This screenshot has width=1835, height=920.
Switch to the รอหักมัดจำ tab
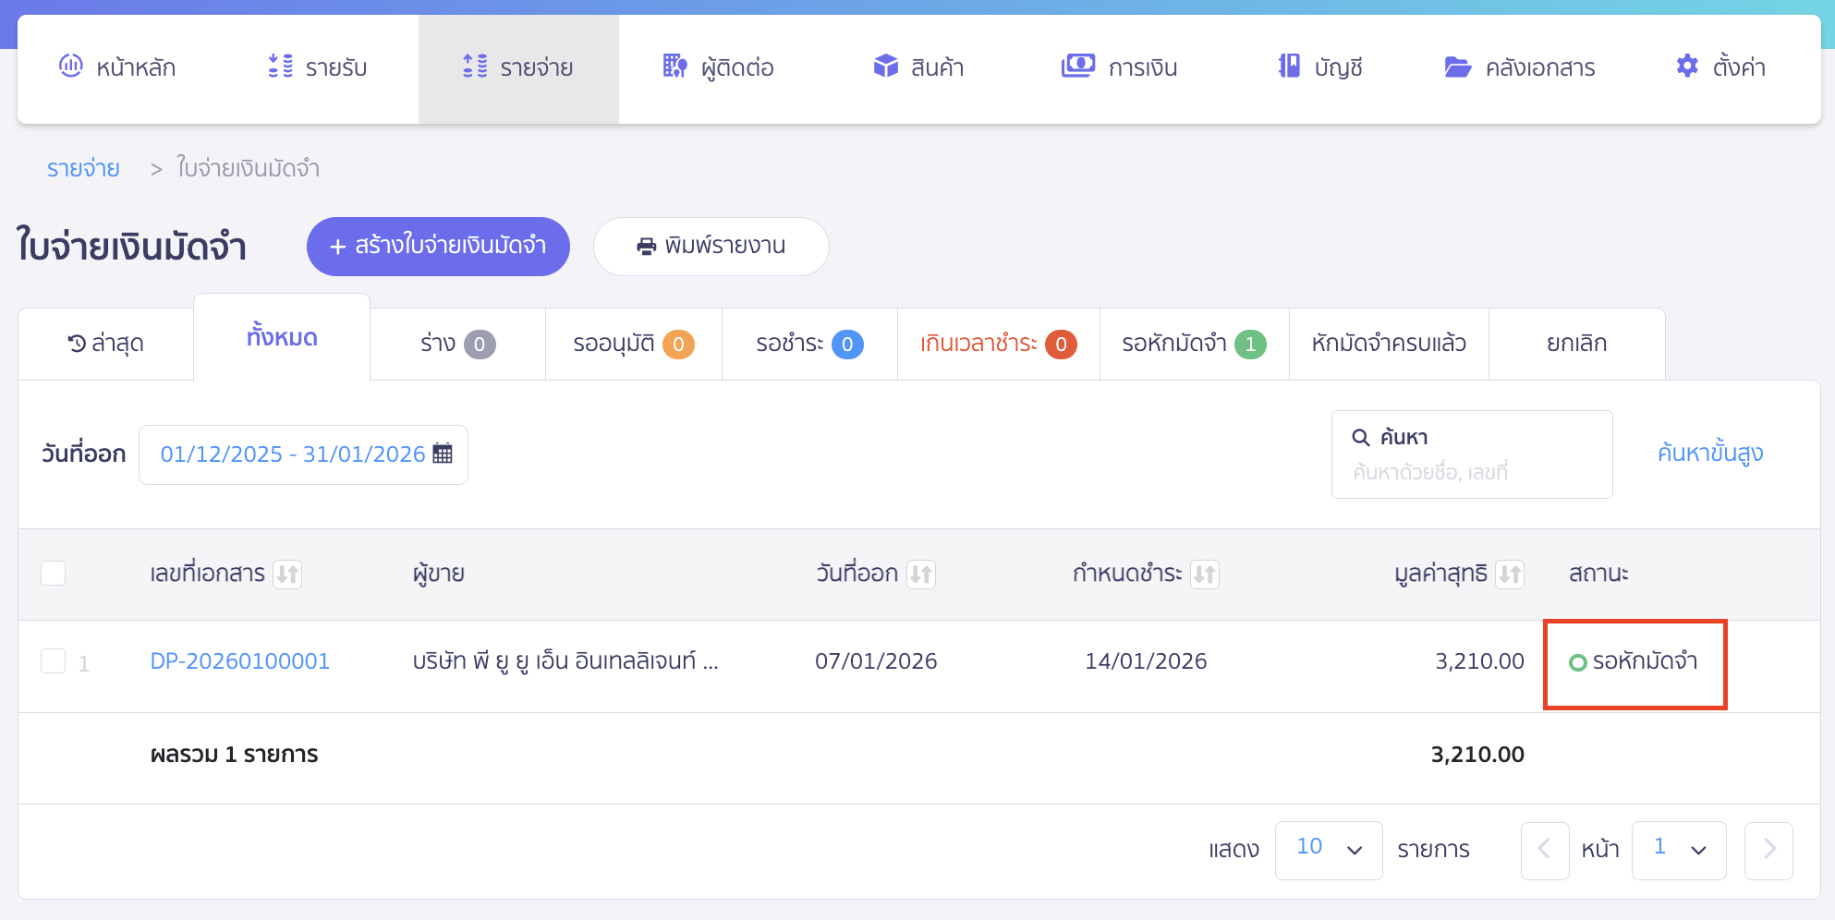1193,344
